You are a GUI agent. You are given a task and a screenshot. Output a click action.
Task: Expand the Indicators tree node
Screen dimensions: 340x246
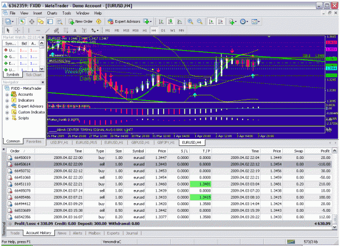click(7, 101)
